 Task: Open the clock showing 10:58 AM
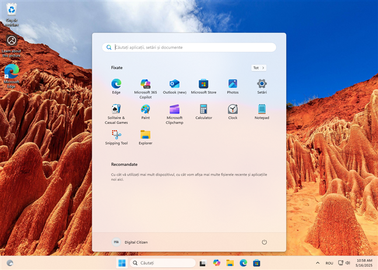pyautogui.click(x=364, y=263)
